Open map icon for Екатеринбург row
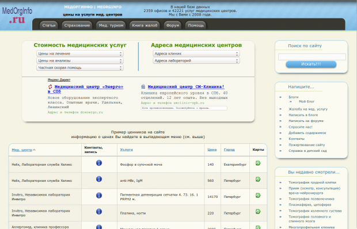The height and width of the screenshot is (229, 357). point(258,163)
